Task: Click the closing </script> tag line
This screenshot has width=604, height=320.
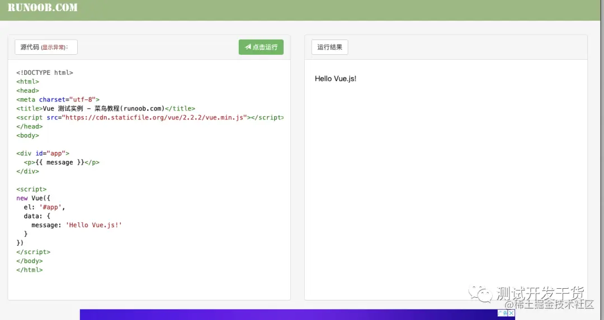Action: click(33, 252)
